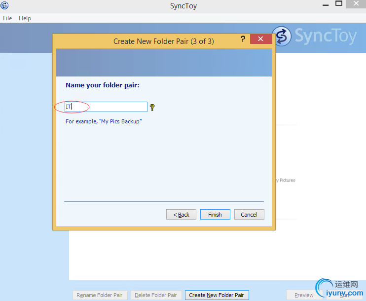This screenshot has width=366, height=301.
Task: Open the File menu
Action: point(7,18)
